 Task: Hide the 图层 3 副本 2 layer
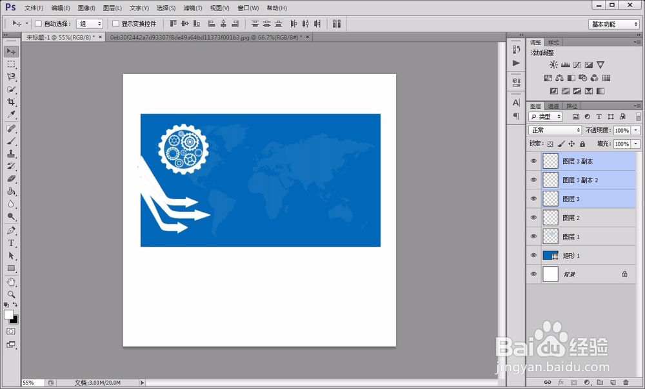(533, 180)
